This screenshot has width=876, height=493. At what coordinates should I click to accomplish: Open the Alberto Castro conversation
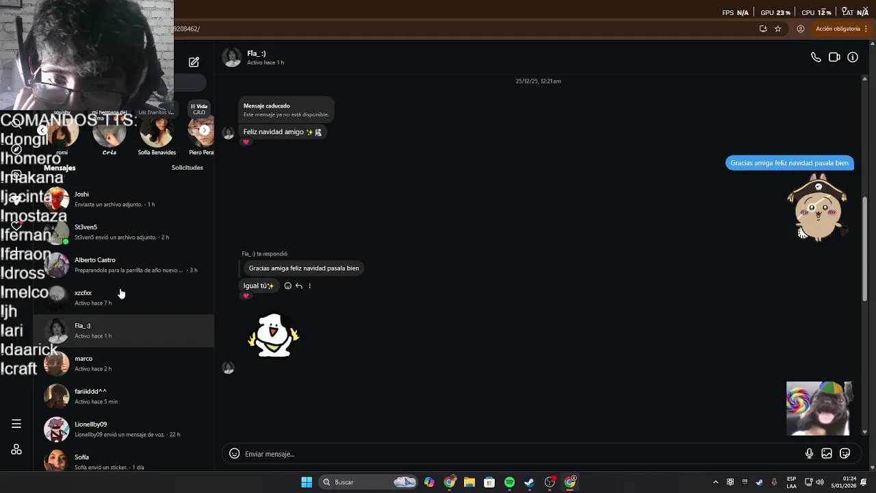coord(124,265)
